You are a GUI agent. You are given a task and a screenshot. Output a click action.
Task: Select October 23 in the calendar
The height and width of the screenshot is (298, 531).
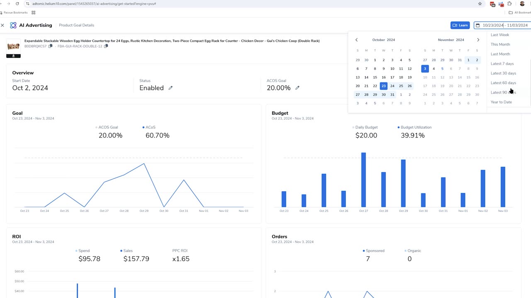pos(383,86)
